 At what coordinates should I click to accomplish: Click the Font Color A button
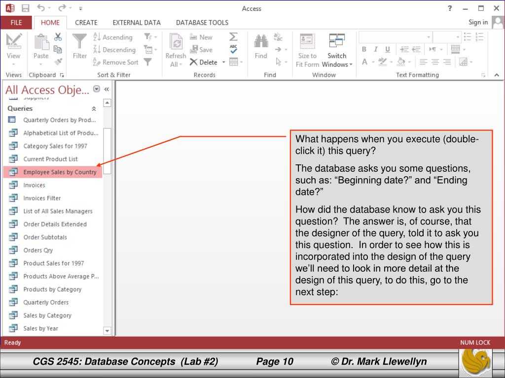coord(364,62)
